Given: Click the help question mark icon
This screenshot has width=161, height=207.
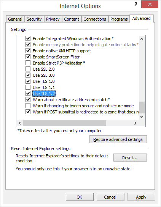Looking at the screenshot, I should 136,5.
